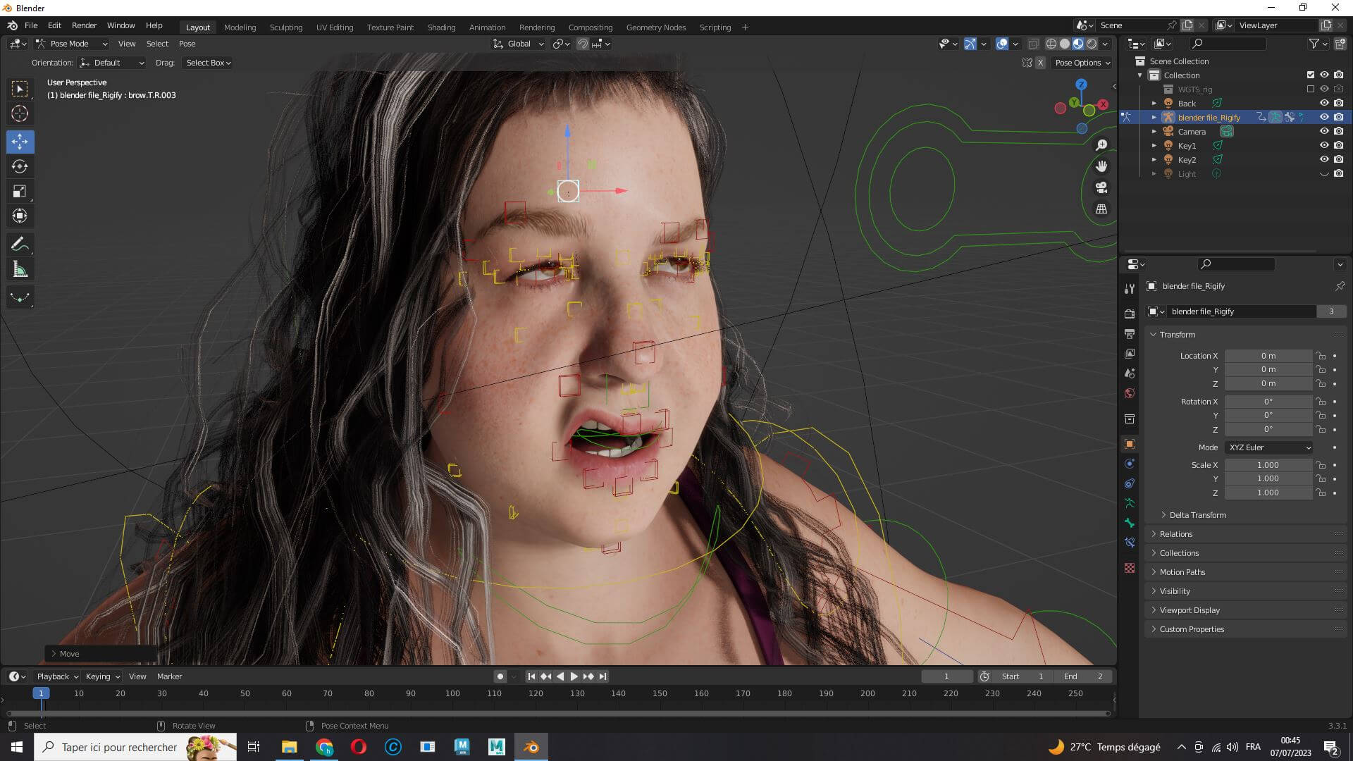Click the Pose Options button

click(x=1082, y=63)
